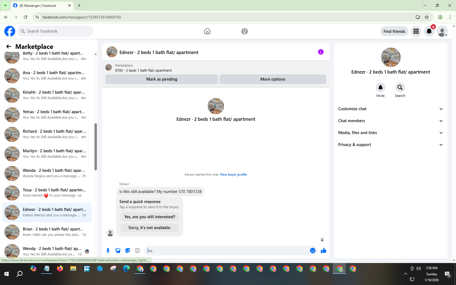Click the large listing photo in right panel
This screenshot has height=285, width=456.
click(391, 57)
